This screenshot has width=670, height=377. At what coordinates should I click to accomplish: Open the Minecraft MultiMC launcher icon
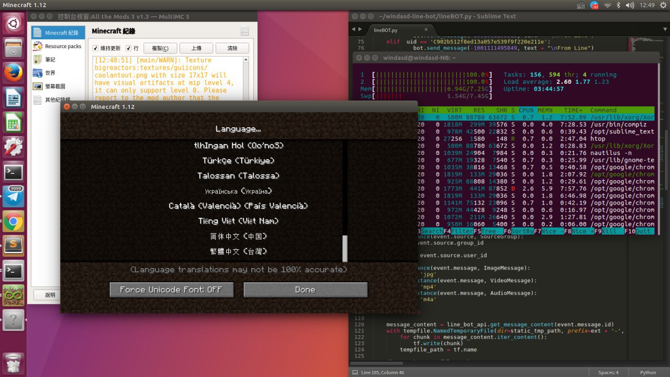click(13, 296)
